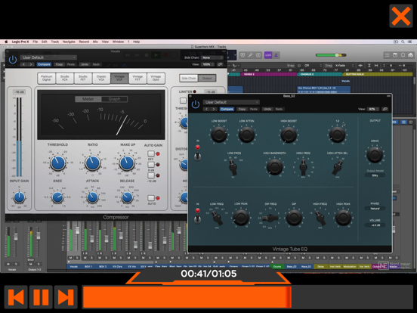The height and width of the screenshot is (313, 417).
Task: Click Copy in the Compressor header
Action: pos(59,64)
